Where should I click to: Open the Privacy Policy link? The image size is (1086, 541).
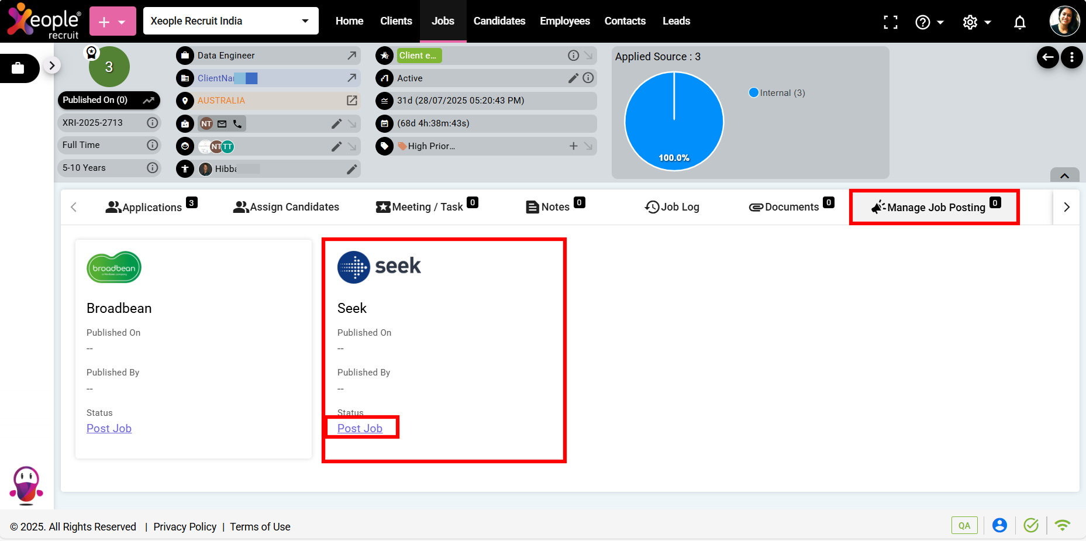(185, 527)
